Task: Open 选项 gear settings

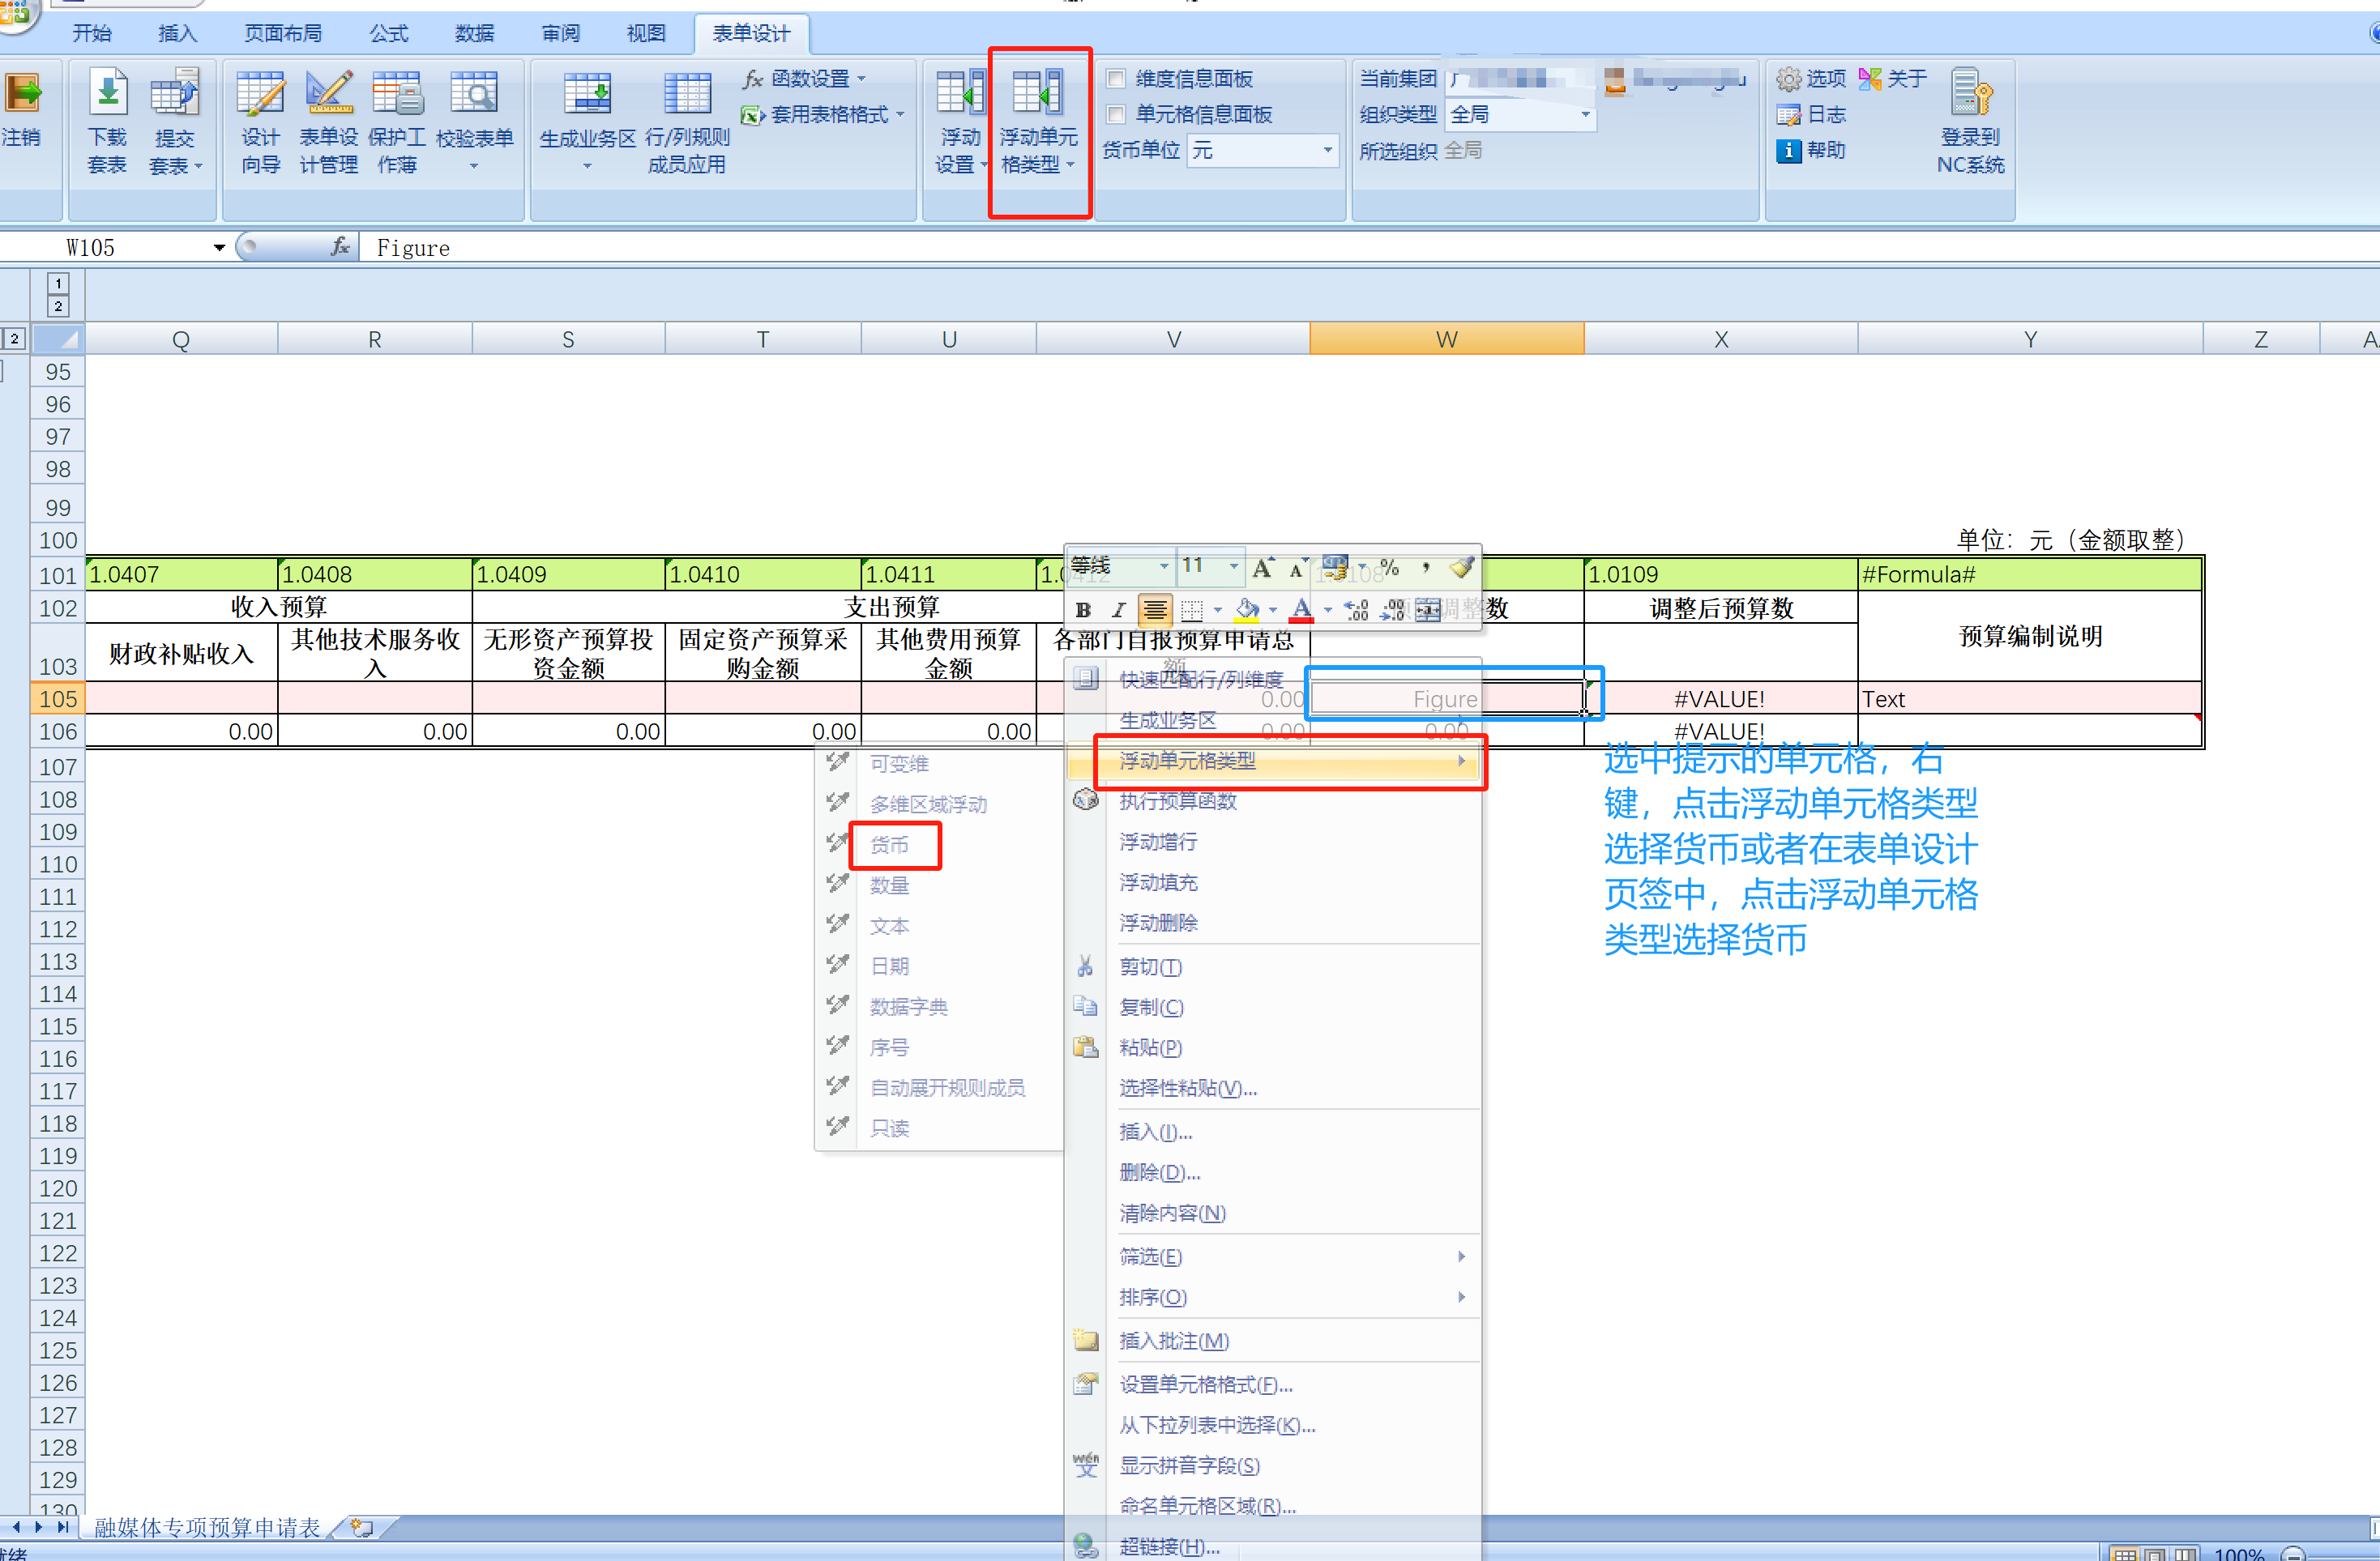Action: [x=1811, y=78]
